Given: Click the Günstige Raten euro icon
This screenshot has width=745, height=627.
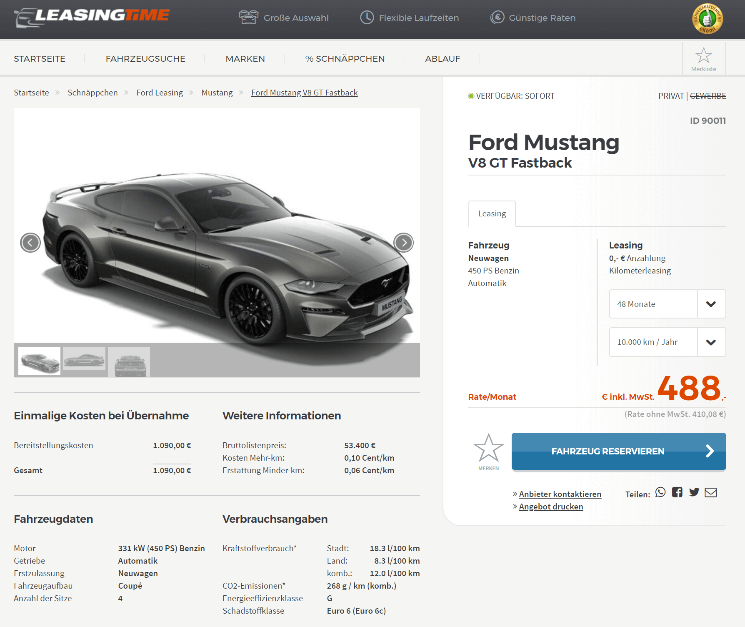Looking at the screenshot, I should coord(497,18).
